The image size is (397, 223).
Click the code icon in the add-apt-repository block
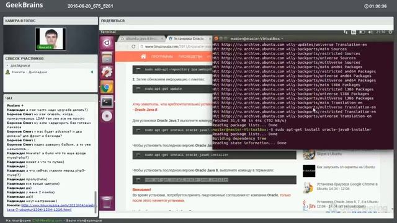pyautogui.click(x=138, y=69)
